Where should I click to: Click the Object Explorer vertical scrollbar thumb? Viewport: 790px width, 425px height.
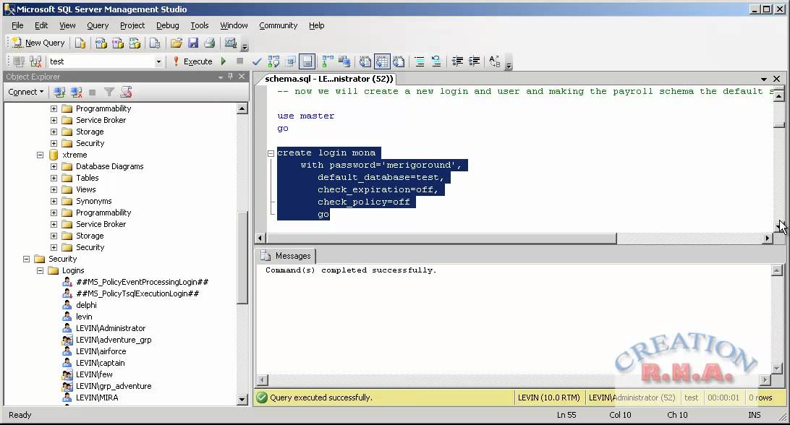click(x=242, y=258)
